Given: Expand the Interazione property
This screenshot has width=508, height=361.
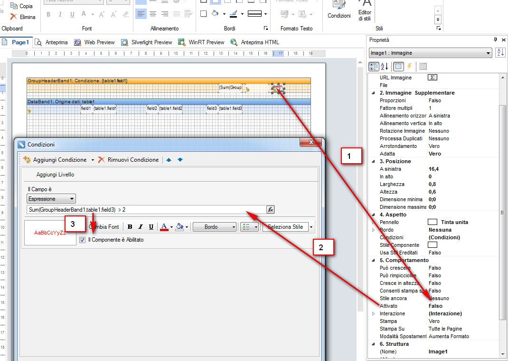Looking at the screenshot, I should tap(373, 313).
